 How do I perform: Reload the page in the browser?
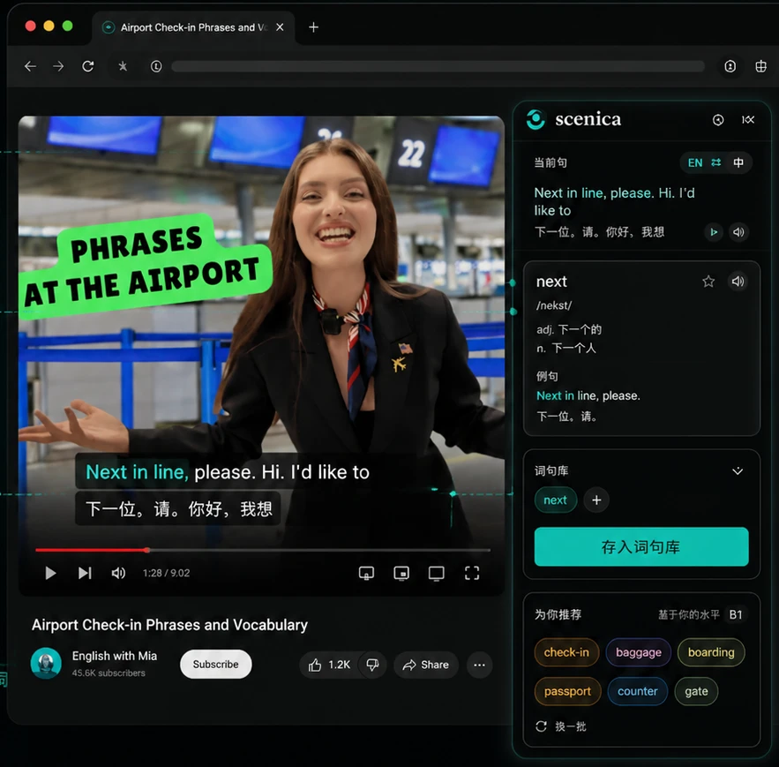point(88,66)
